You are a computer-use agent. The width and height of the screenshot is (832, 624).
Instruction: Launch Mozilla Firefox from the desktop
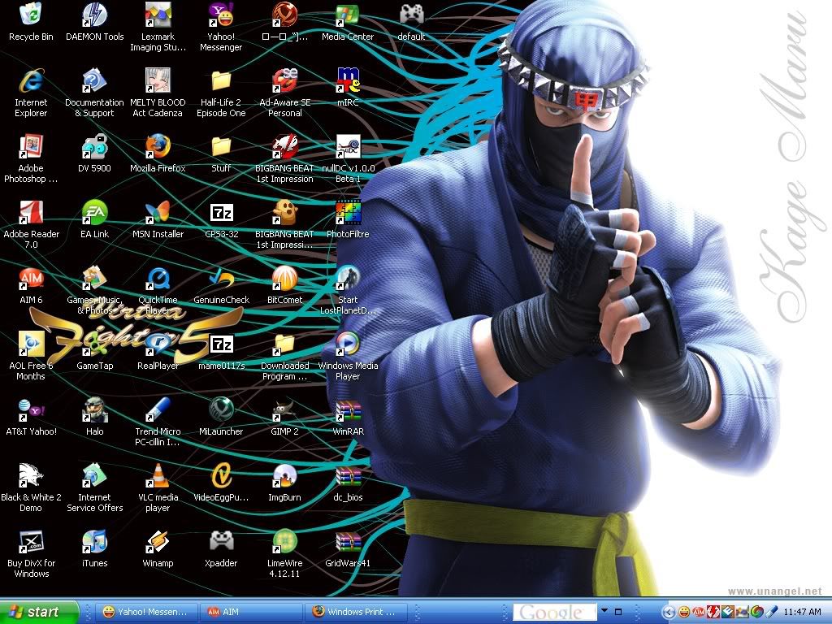coord(158,146)
